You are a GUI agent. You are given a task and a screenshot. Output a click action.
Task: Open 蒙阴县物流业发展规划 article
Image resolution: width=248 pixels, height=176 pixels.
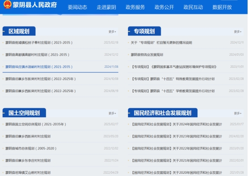147,55
